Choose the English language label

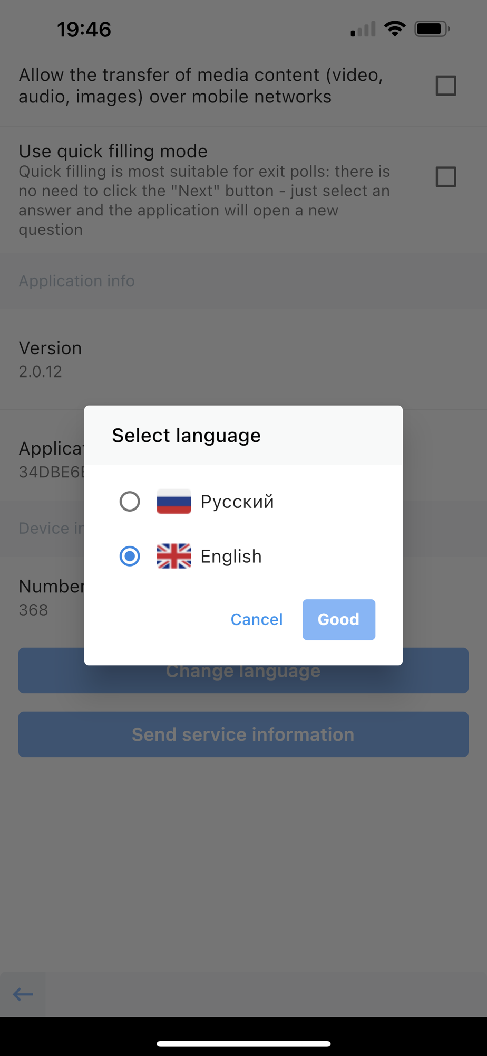coord(231,557)
